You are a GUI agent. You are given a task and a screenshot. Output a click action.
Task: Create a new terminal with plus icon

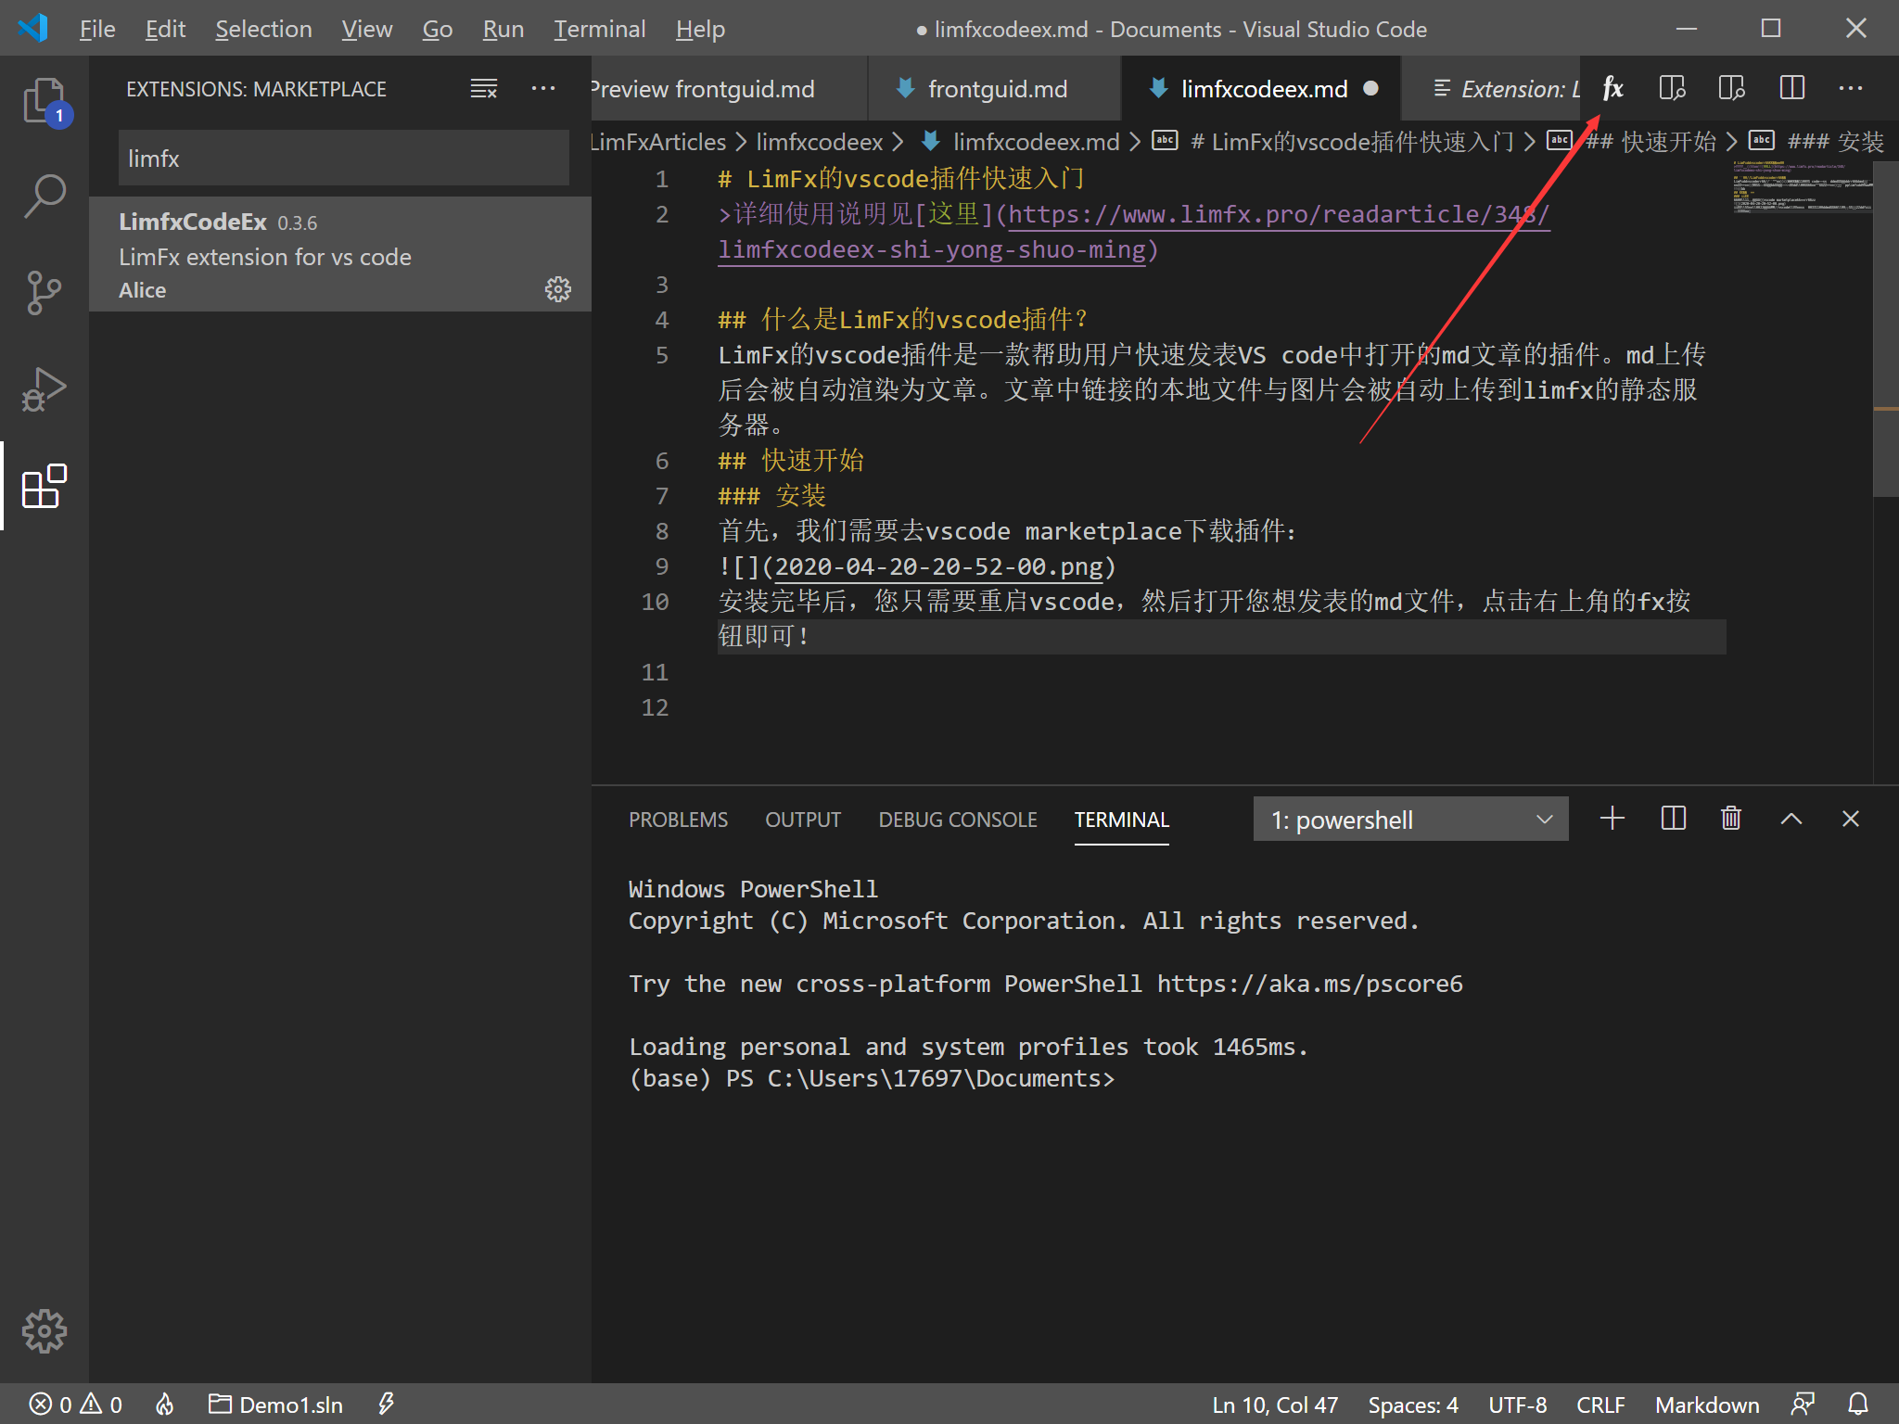[1612, 819]
